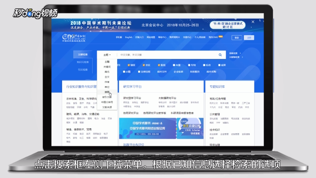Choose 被引文献 in the dropdown list
This screenshot has width=316, height=178.
click(107, 97)
